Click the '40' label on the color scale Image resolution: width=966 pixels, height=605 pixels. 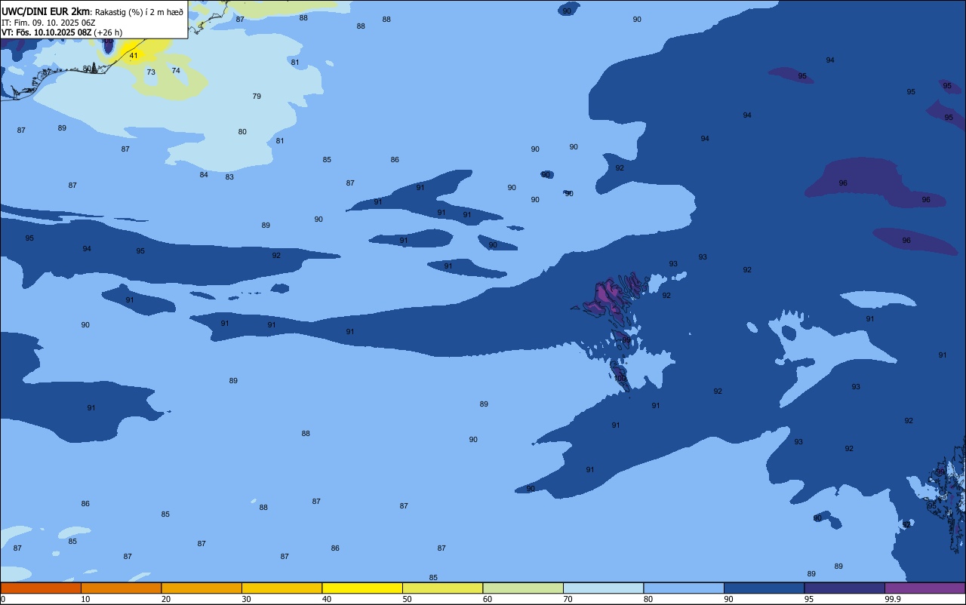[327, 599]
